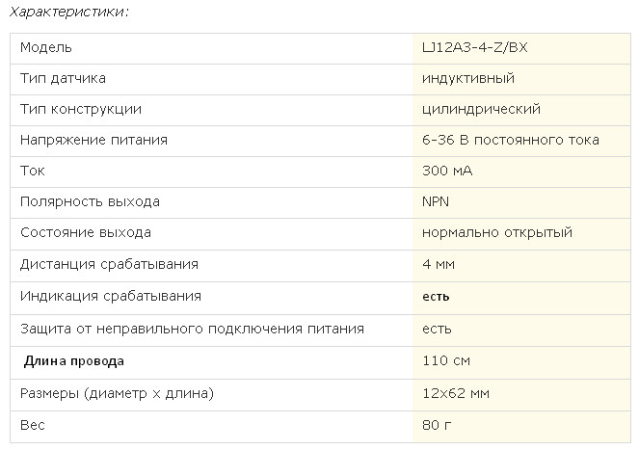Click the "Напряжение питания" label

[x=93, y=140]
